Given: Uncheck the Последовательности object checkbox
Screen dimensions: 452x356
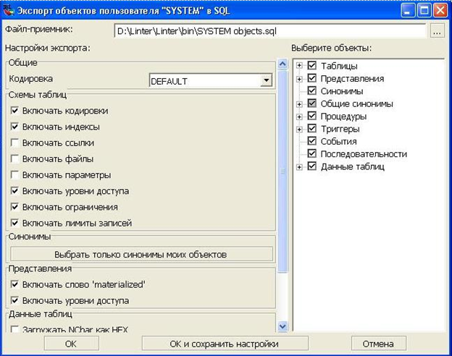Looking at the screenshot, I should coord(312,153).
